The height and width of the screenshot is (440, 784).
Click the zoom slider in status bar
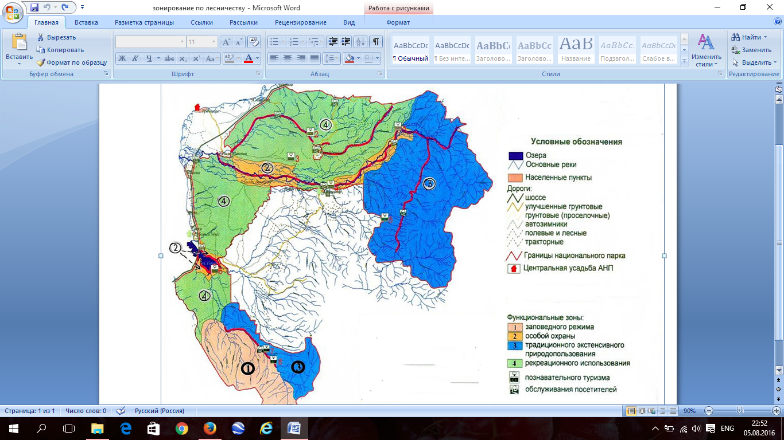(x=740, y=411)
